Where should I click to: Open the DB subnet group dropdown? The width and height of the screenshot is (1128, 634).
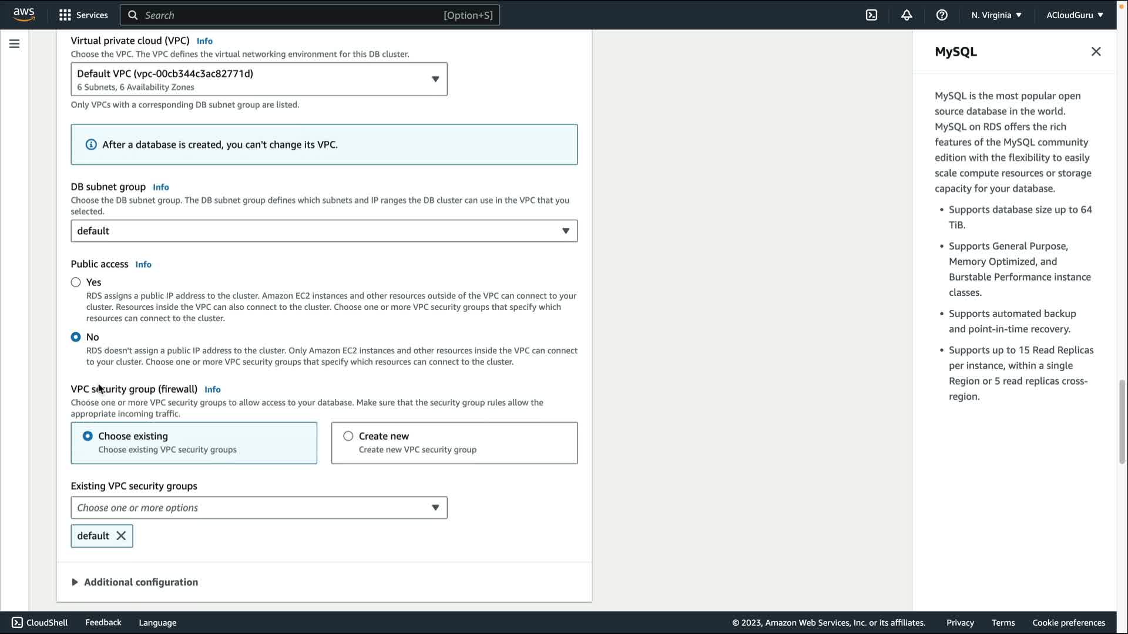[324, 231]
